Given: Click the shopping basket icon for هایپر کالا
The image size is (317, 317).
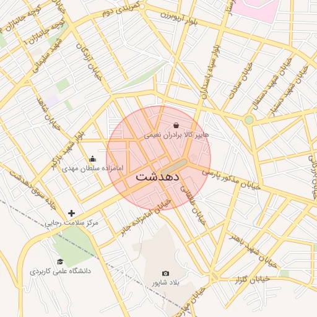Looking at the screenshot, I should pyautogui.click(x=176, y=125).
